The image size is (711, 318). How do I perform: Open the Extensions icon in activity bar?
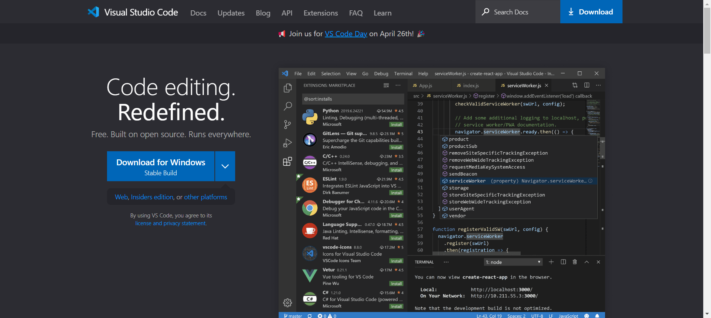[x=287, y=162]
